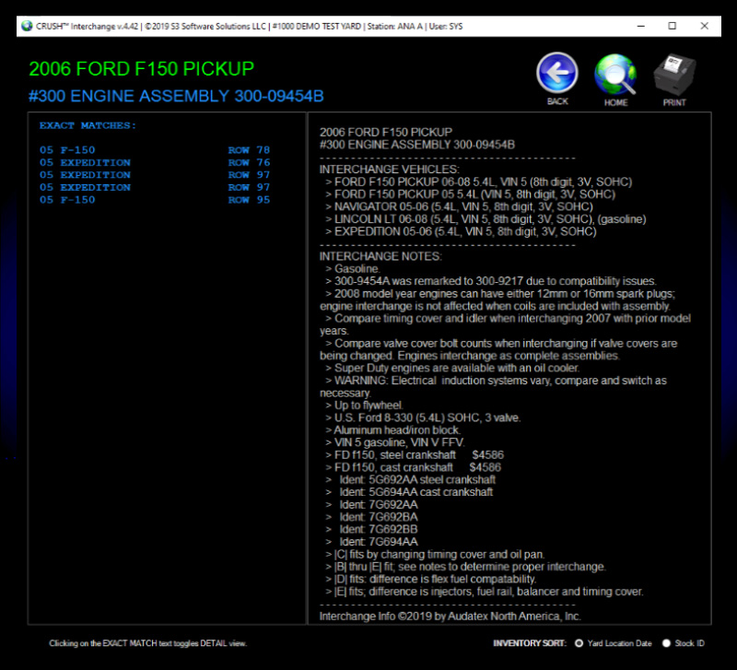Image resolution: width=737 pixels, height=670 pixels.
Task: Click Ident 7G692AA line
Action: coord(371,504)
